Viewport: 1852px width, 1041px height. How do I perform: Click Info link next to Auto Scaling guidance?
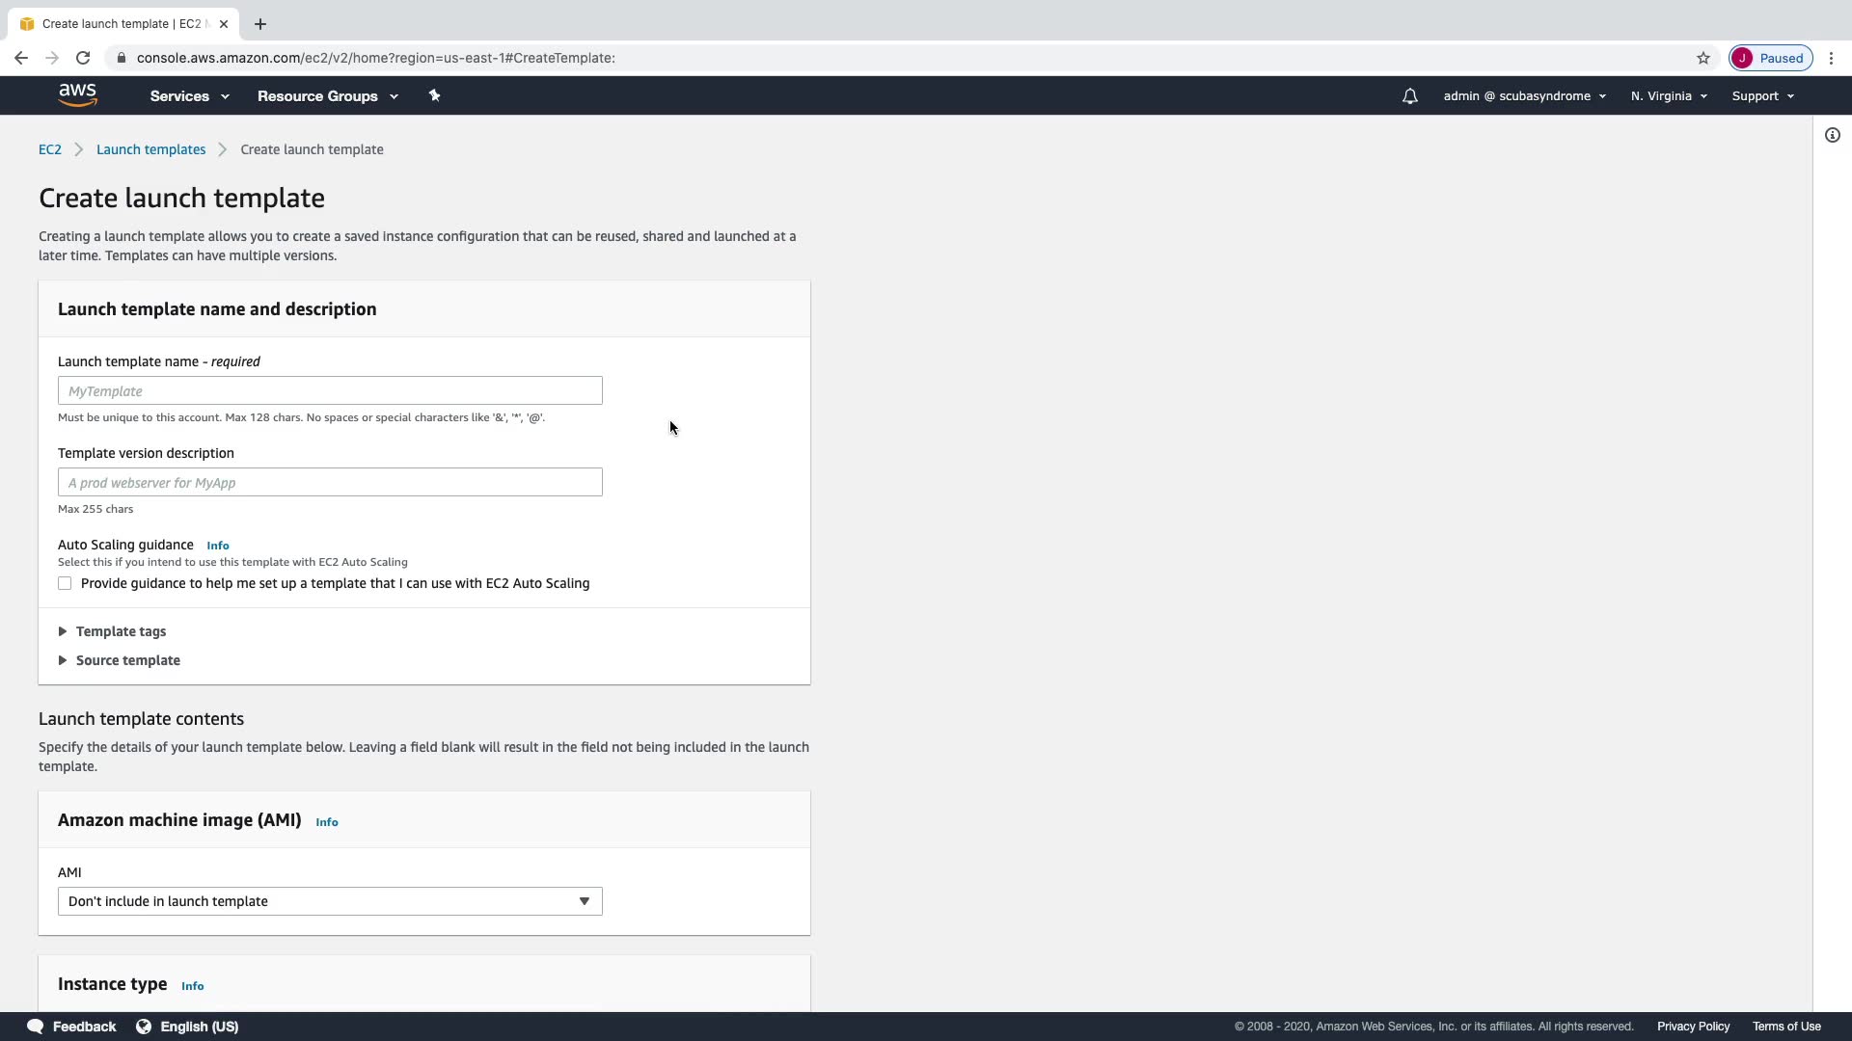[218, 546]
